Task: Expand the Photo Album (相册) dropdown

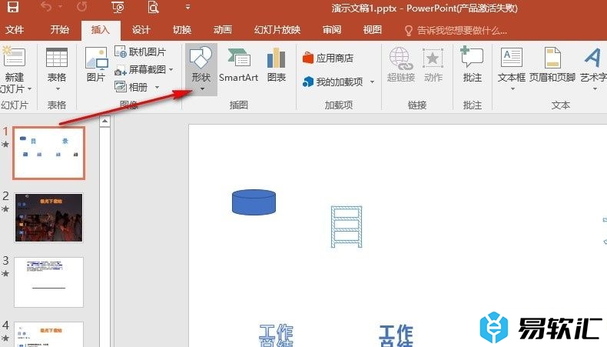Action: pos(158,87)
